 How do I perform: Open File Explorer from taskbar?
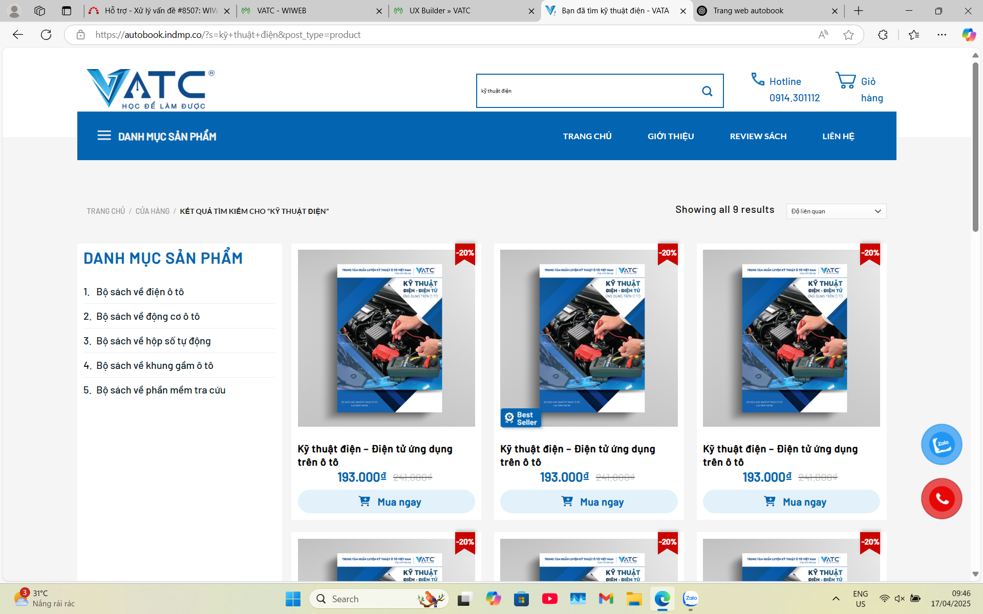coord(634,599)
